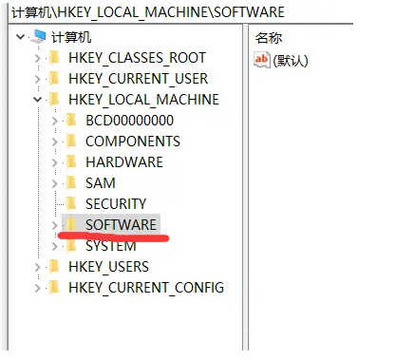Image resolution: width=415 pixels, height=360 pixels.
Task: Select the 计算机 root label
Action: click(x=71, y=37)
